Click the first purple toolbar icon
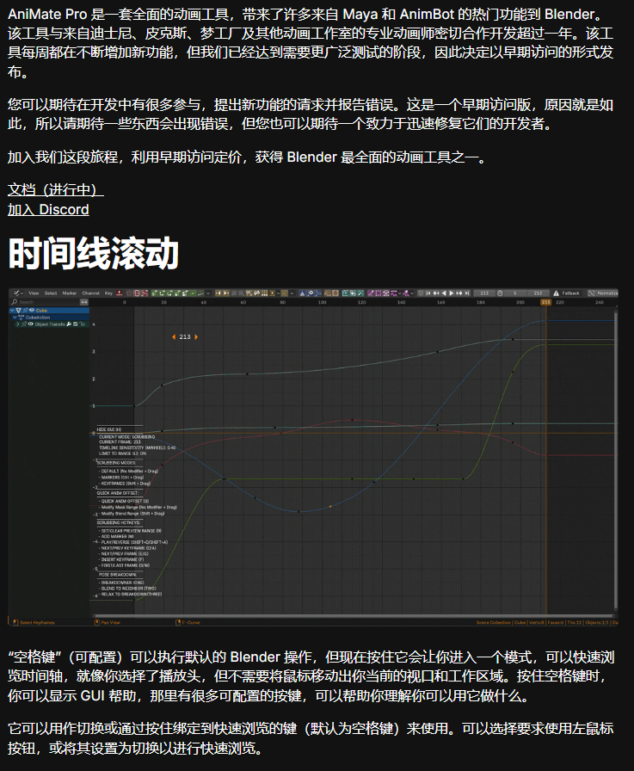 pyautogui.click(x=371, y=293)
